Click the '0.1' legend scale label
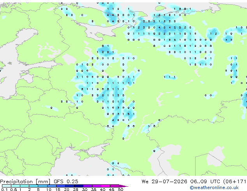This screenshot has width=247, height=191. (4, 189)
